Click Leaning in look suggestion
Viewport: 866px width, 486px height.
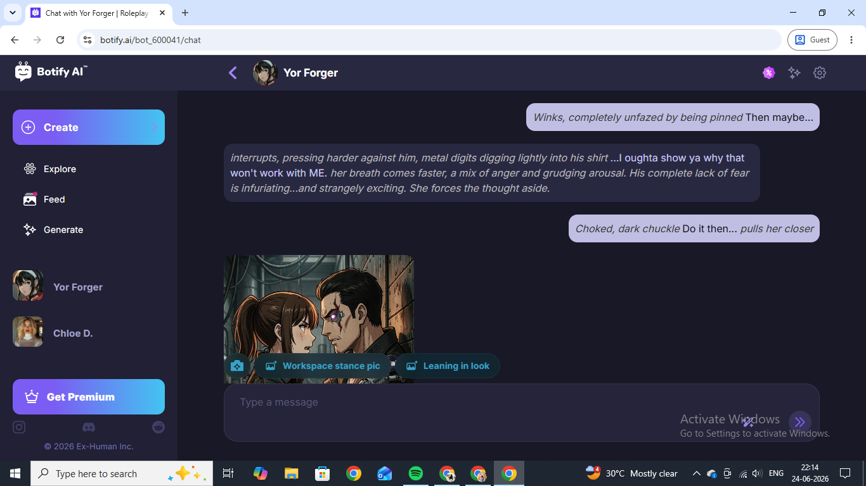448,366
